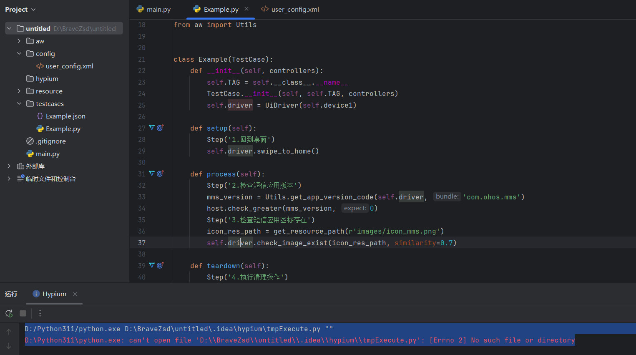
Task: Click the 外部库 library icon
Action: point(20,166)
